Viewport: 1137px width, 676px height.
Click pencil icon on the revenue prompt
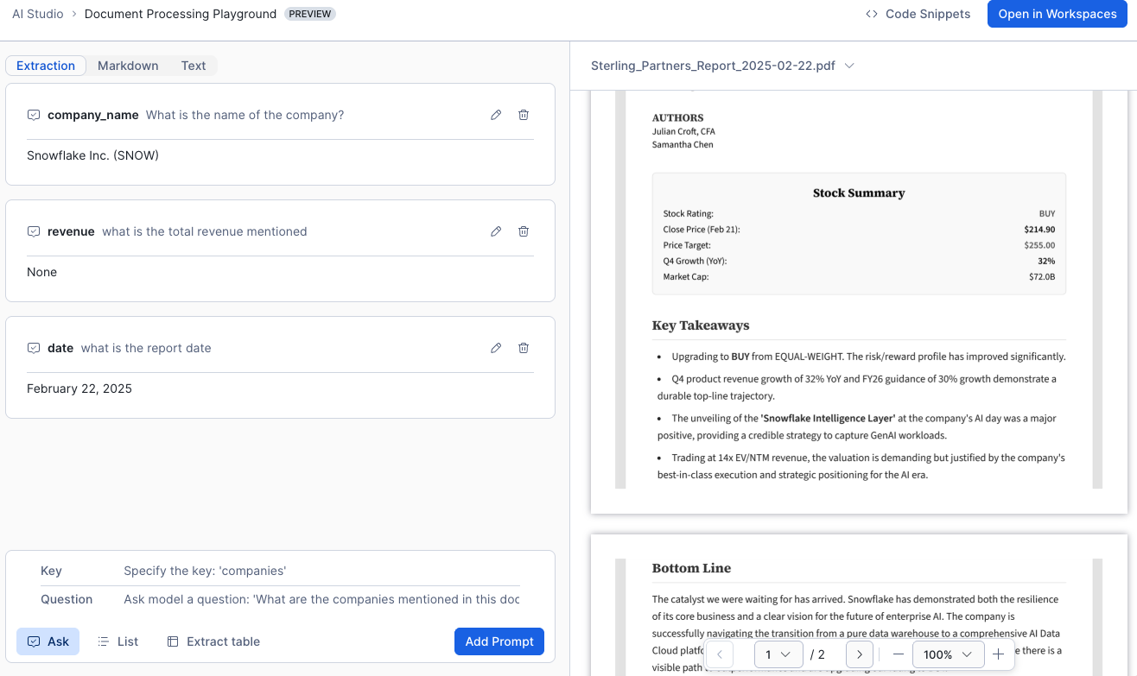click(x=496, y=231)
